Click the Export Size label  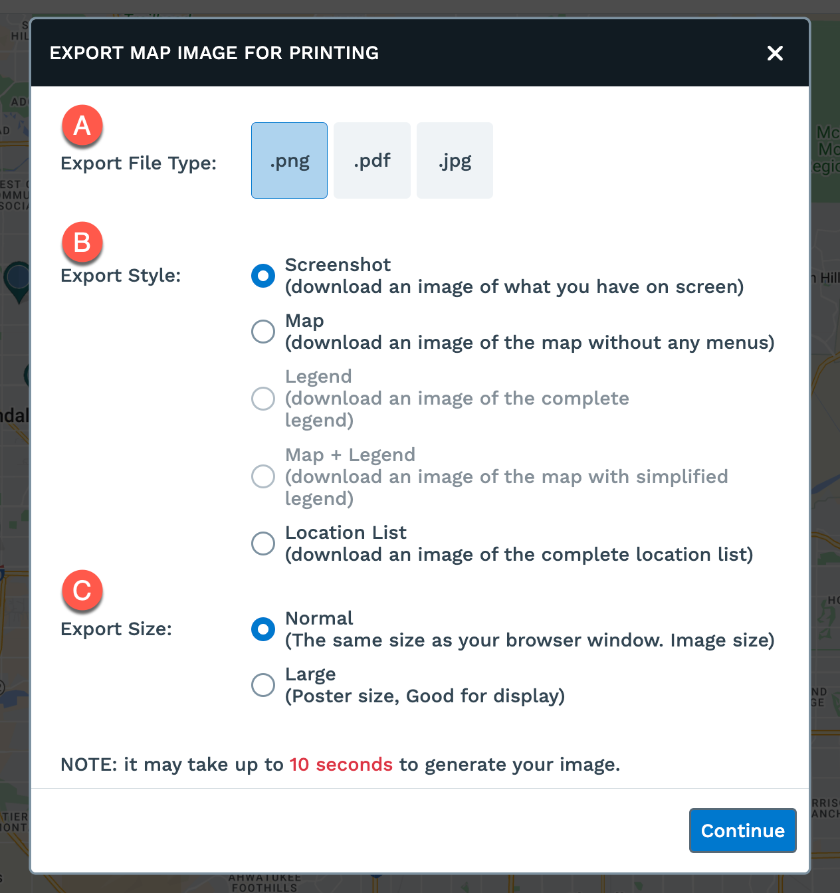[116, 629]
